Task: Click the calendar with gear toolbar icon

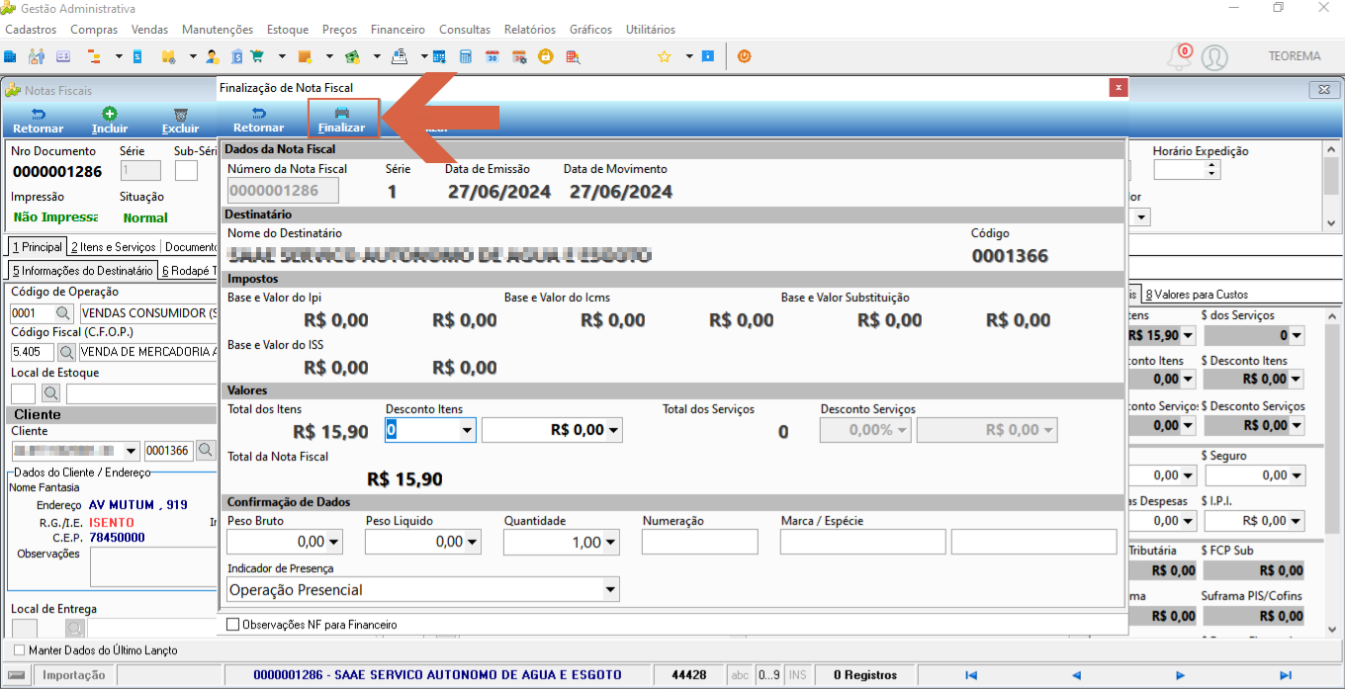Action: (x=518, y=56)
